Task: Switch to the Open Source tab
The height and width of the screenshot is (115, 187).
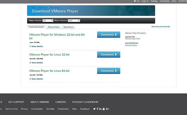Action: (x=68, y=27)
